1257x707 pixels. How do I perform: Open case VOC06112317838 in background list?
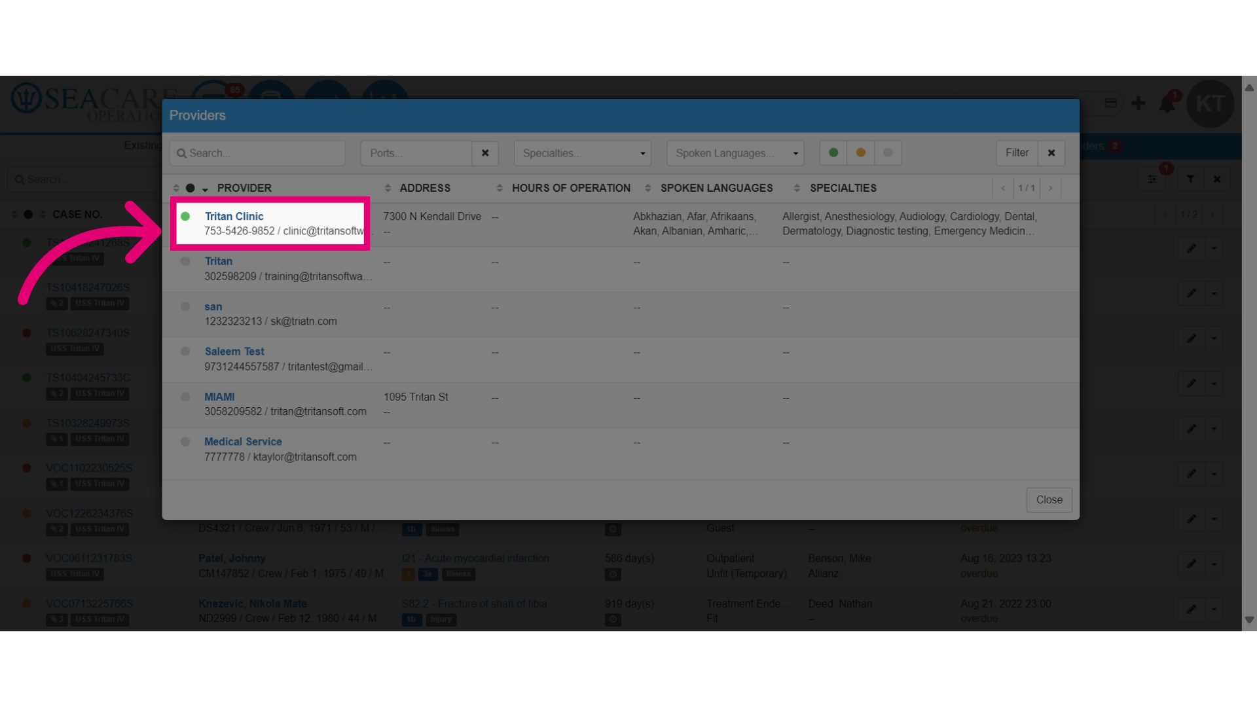pos(89,558)
